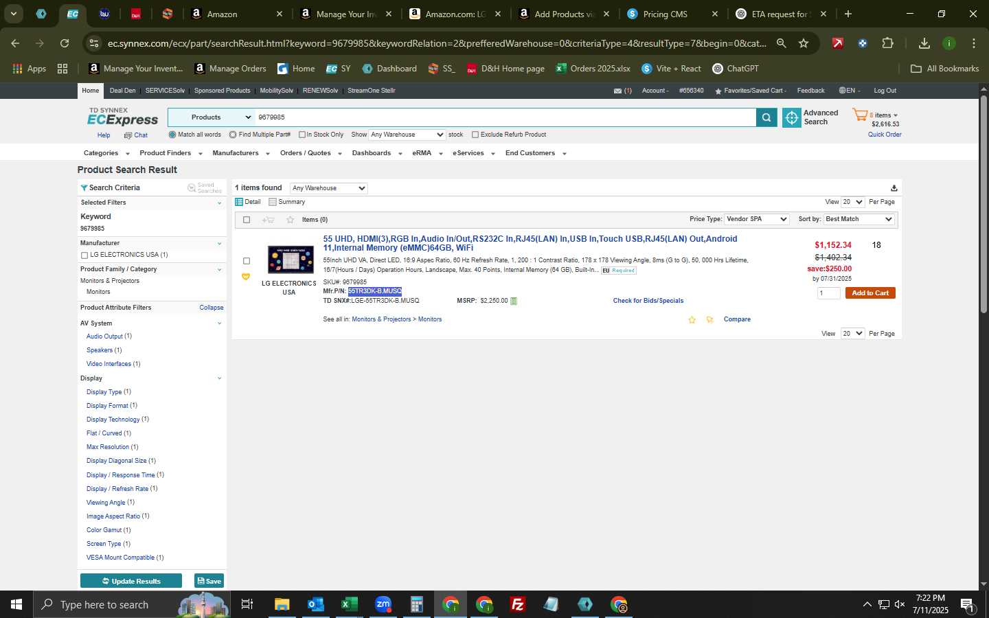Open FileZilla from the taskbar

coord(518,604)
